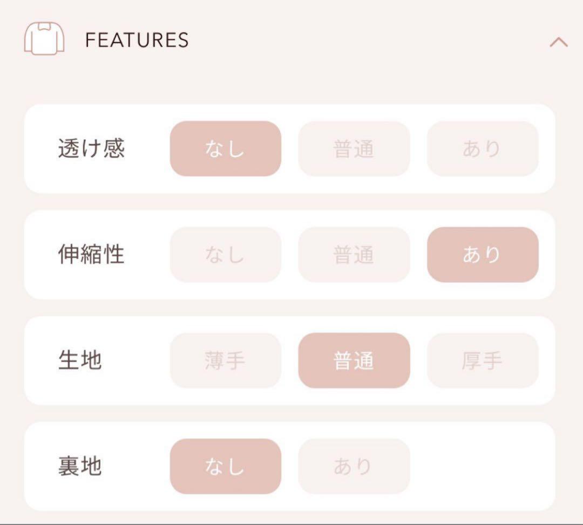
Task: Choose 普通 for 伸縮性
Action: (x=354, y=255)
